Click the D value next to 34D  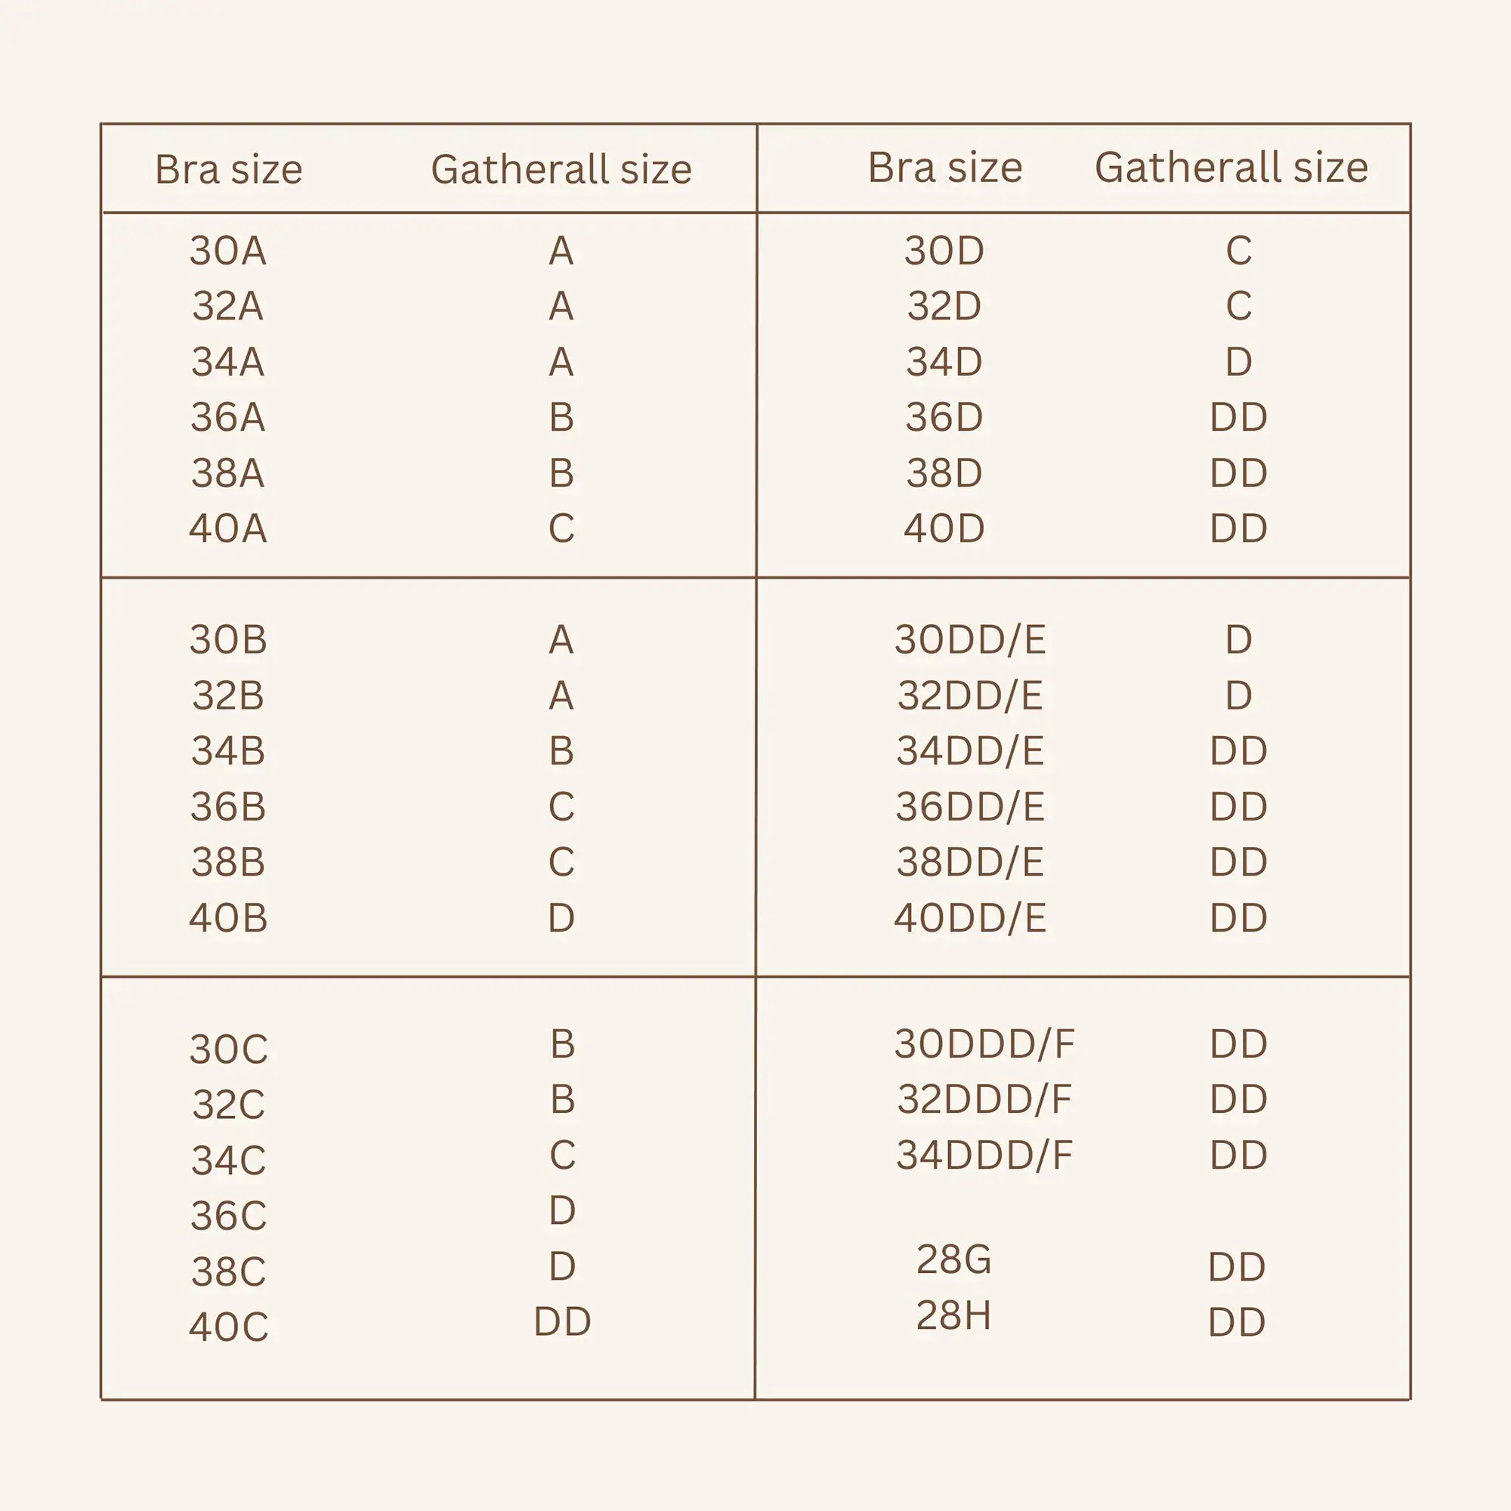pos(1239,362)
